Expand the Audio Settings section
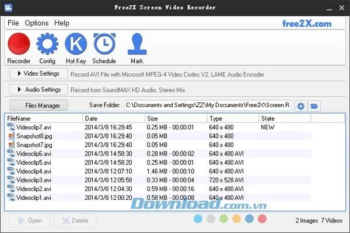 point(38,90)
